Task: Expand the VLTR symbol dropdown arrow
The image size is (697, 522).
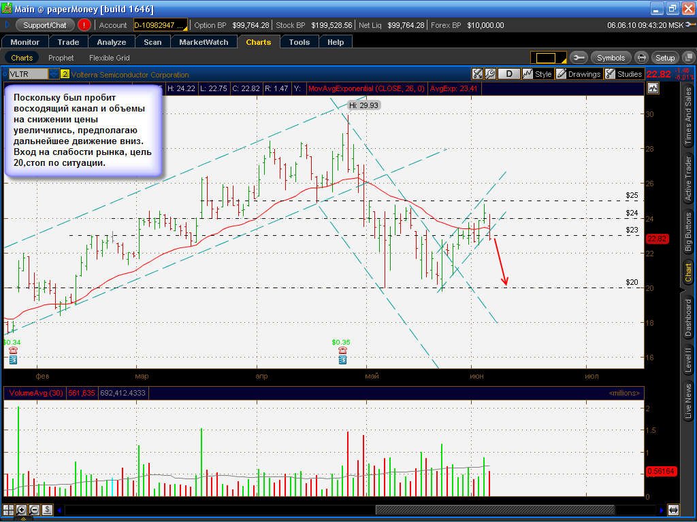Action: tap(54, 73)
